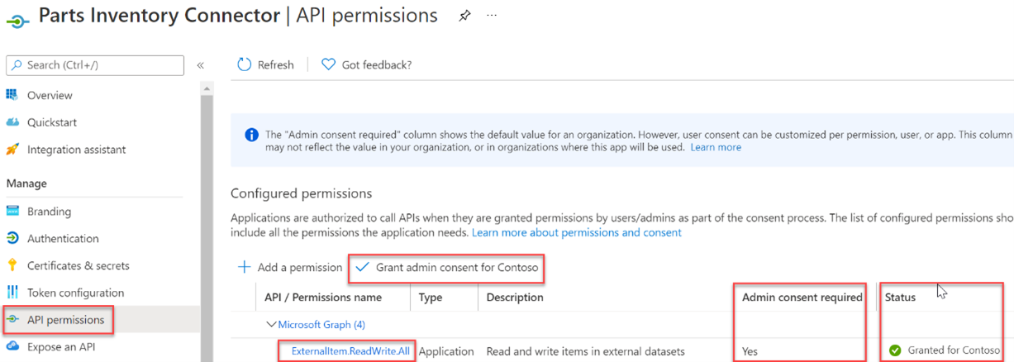Click Add a permission button
The width and height of the screenshot is (1014, 362).
point(290,267)
